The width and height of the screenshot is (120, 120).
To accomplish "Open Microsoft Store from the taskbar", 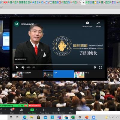I will click(x=38, y=117).
